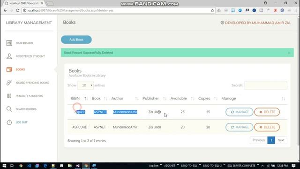This screenshot has width=300, height=169.
Task: Click the Add Book button
Action: point(76,39)
